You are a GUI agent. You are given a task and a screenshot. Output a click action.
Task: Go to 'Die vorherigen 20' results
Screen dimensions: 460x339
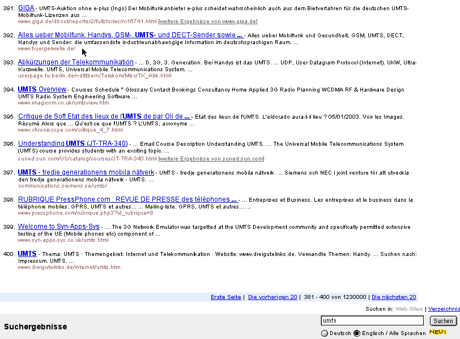click(272, 297)
